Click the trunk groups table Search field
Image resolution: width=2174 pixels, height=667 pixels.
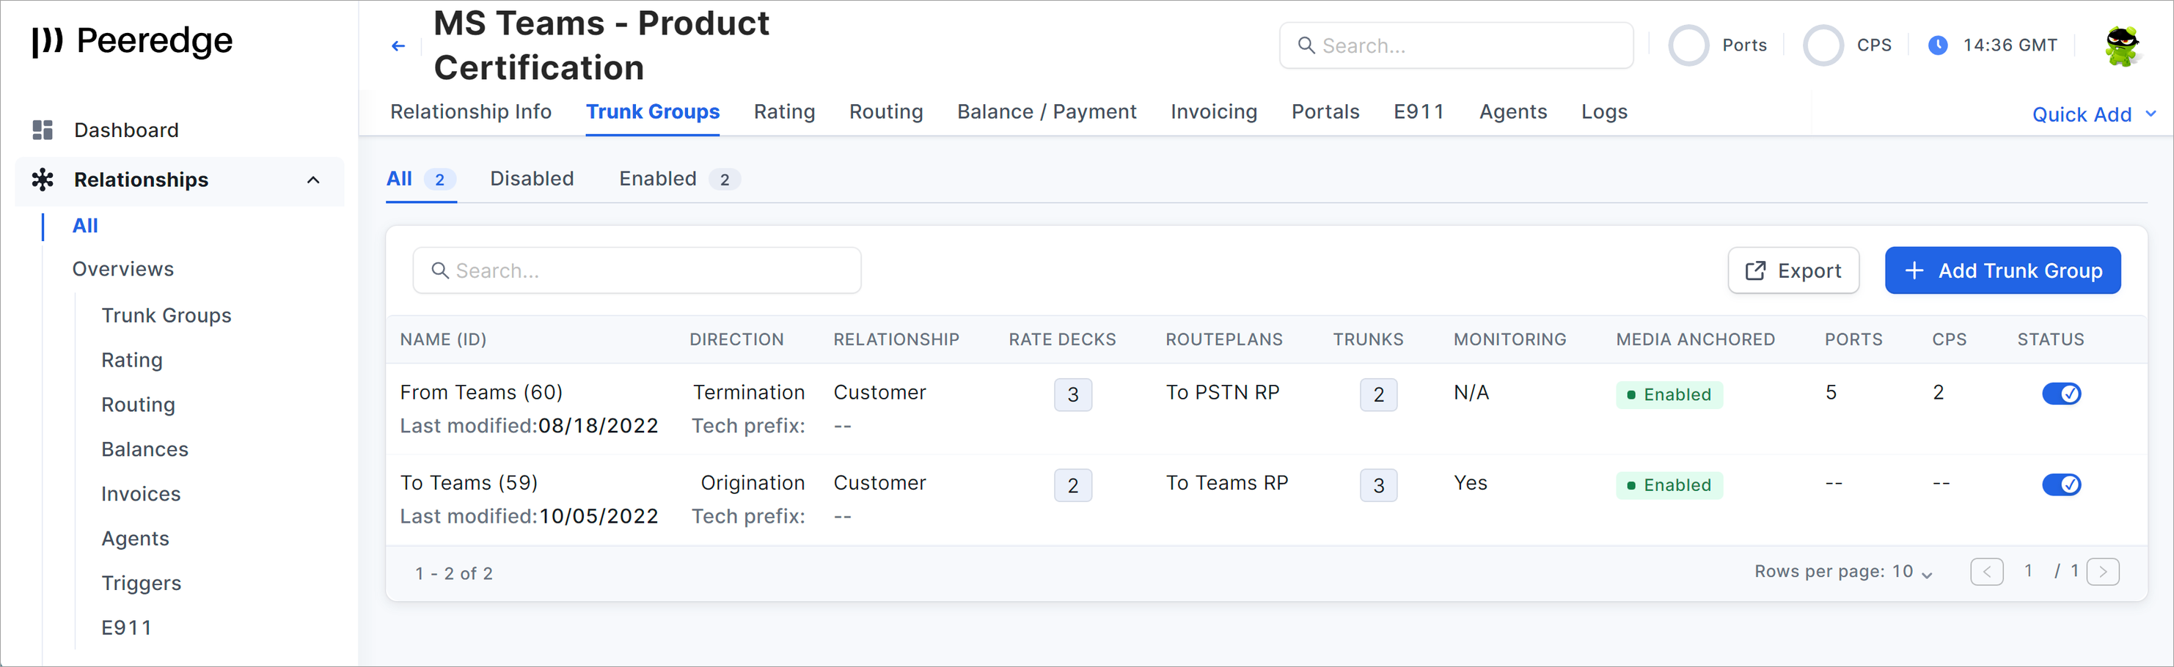[637, 270]
